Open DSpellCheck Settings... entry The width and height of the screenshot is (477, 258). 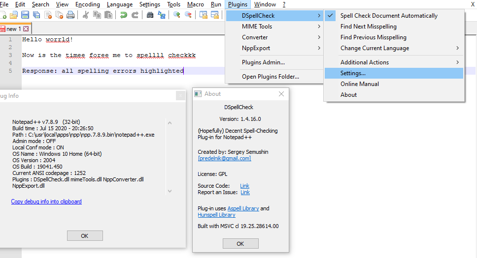point(394,73)
